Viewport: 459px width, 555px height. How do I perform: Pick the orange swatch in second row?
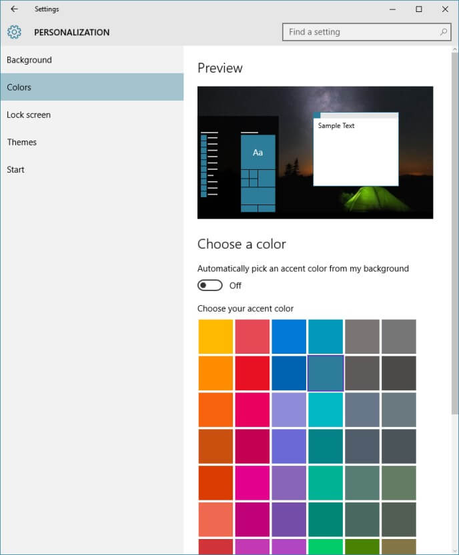point(215,373)
